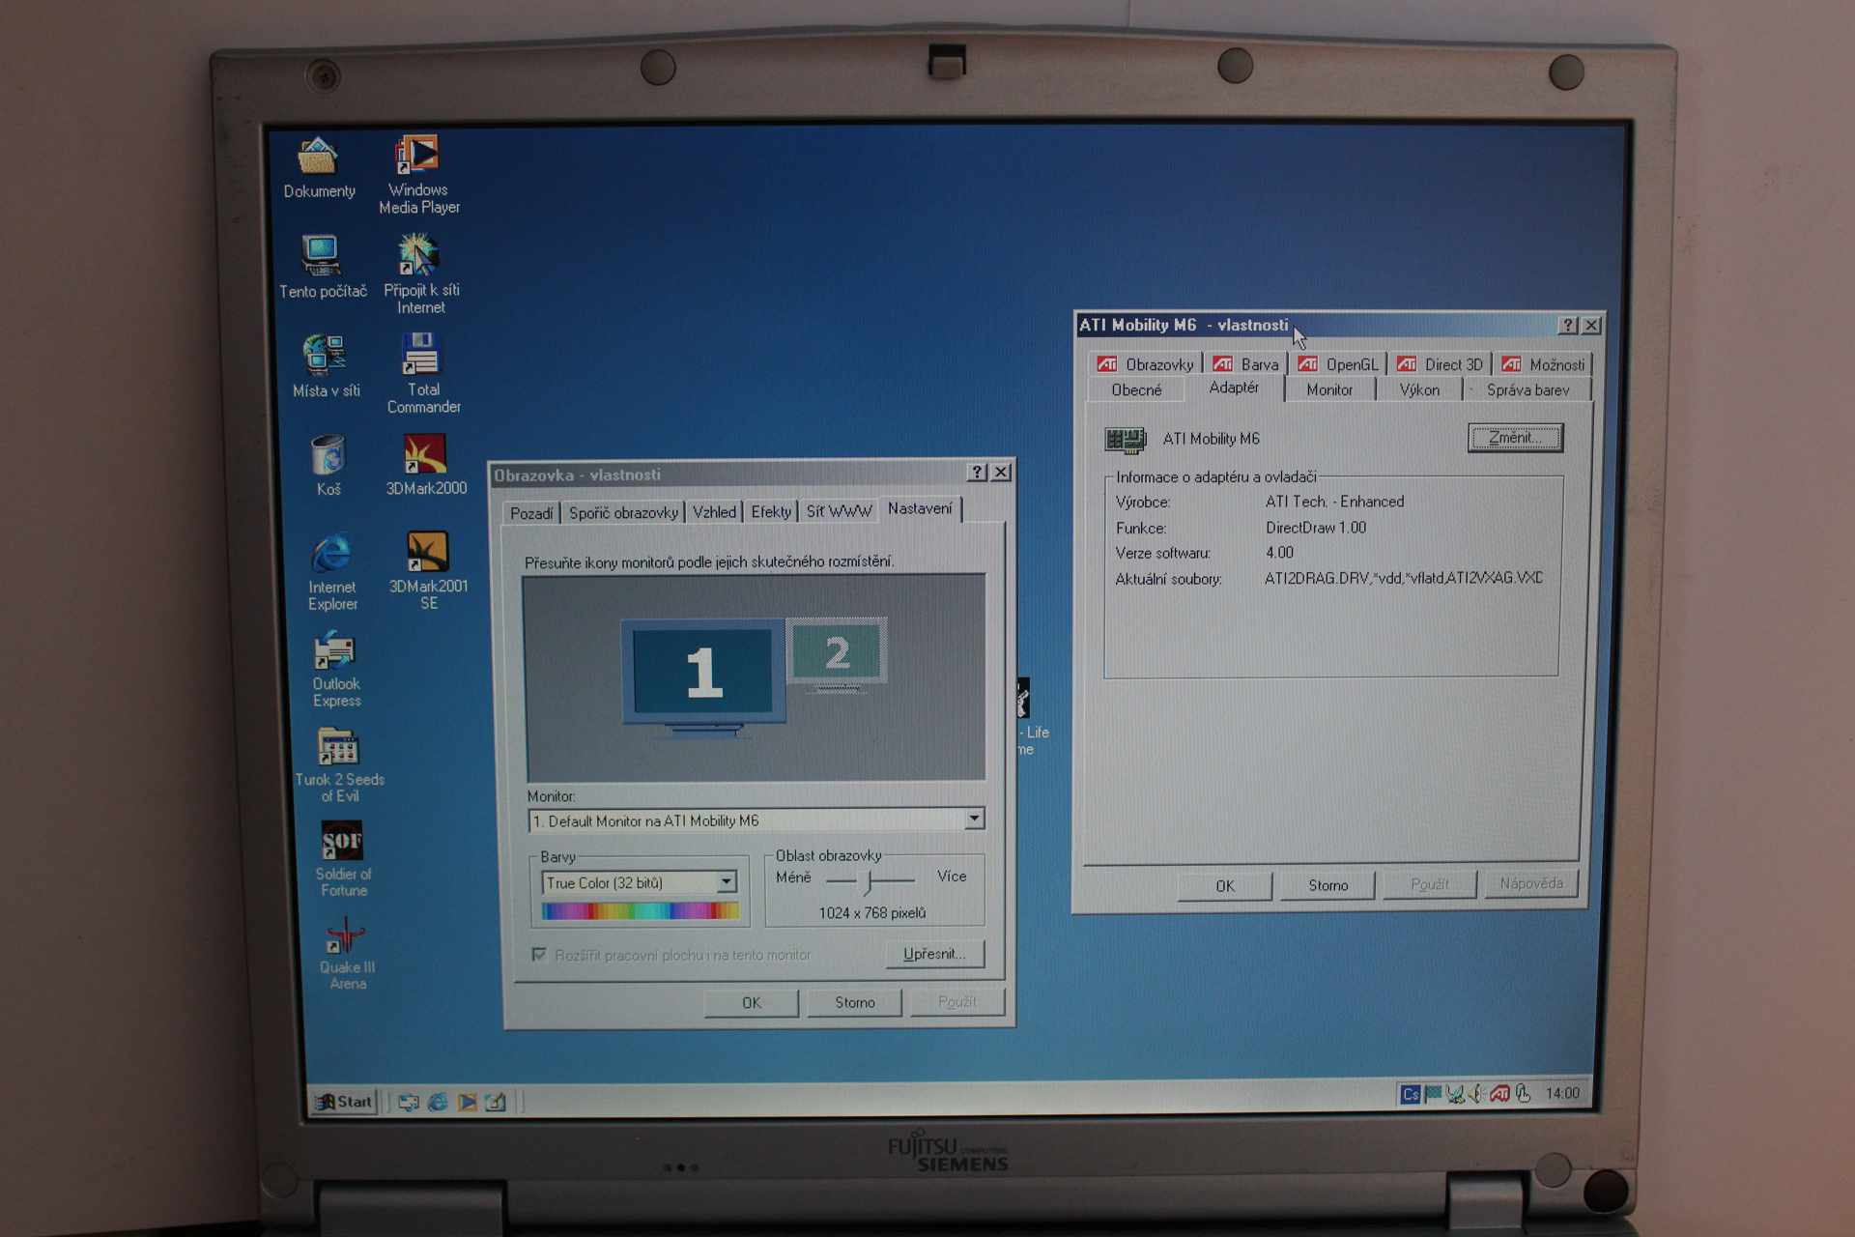The height and width of the screenshot is (1237, 1855).
Task: Select the Místa v síti icon
Action: tap(326, 366)
